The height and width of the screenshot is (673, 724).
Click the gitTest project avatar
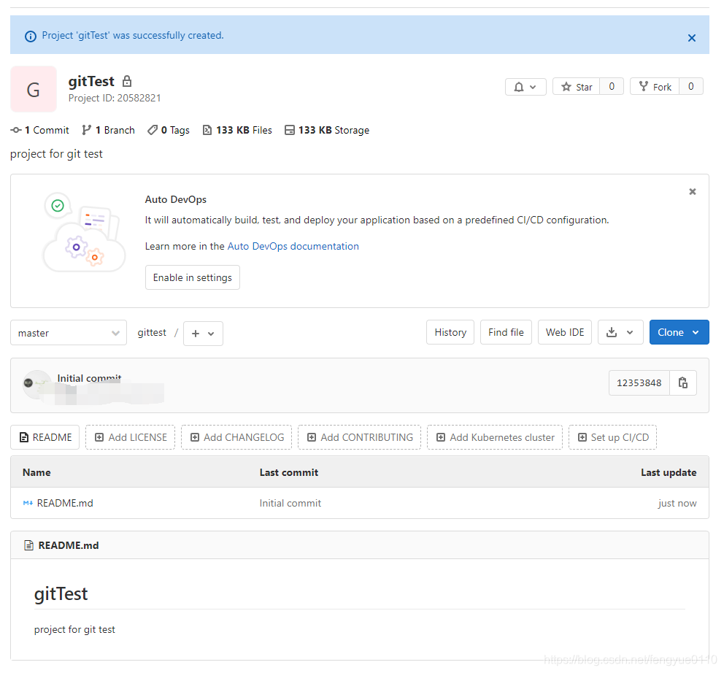pyautogui.click(x=34, y=89)
